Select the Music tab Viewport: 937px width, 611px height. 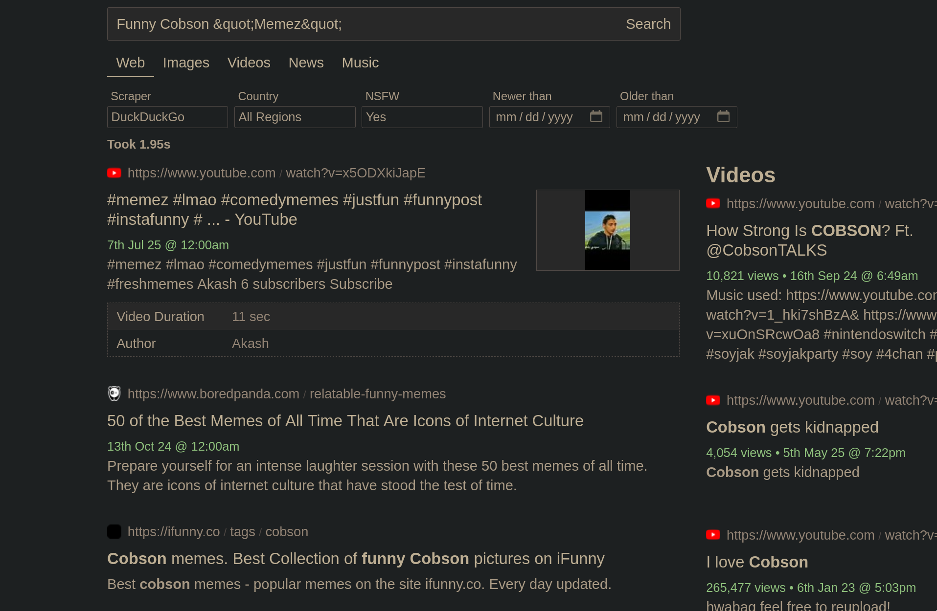[360, 63]
